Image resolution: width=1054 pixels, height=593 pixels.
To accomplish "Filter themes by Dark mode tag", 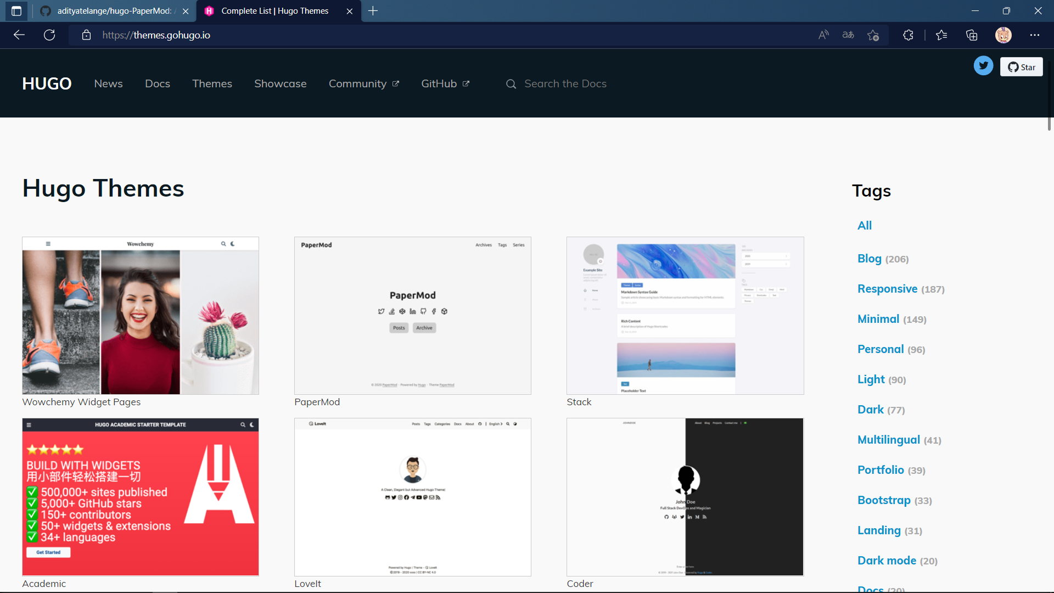I will [x=887, y=561].
